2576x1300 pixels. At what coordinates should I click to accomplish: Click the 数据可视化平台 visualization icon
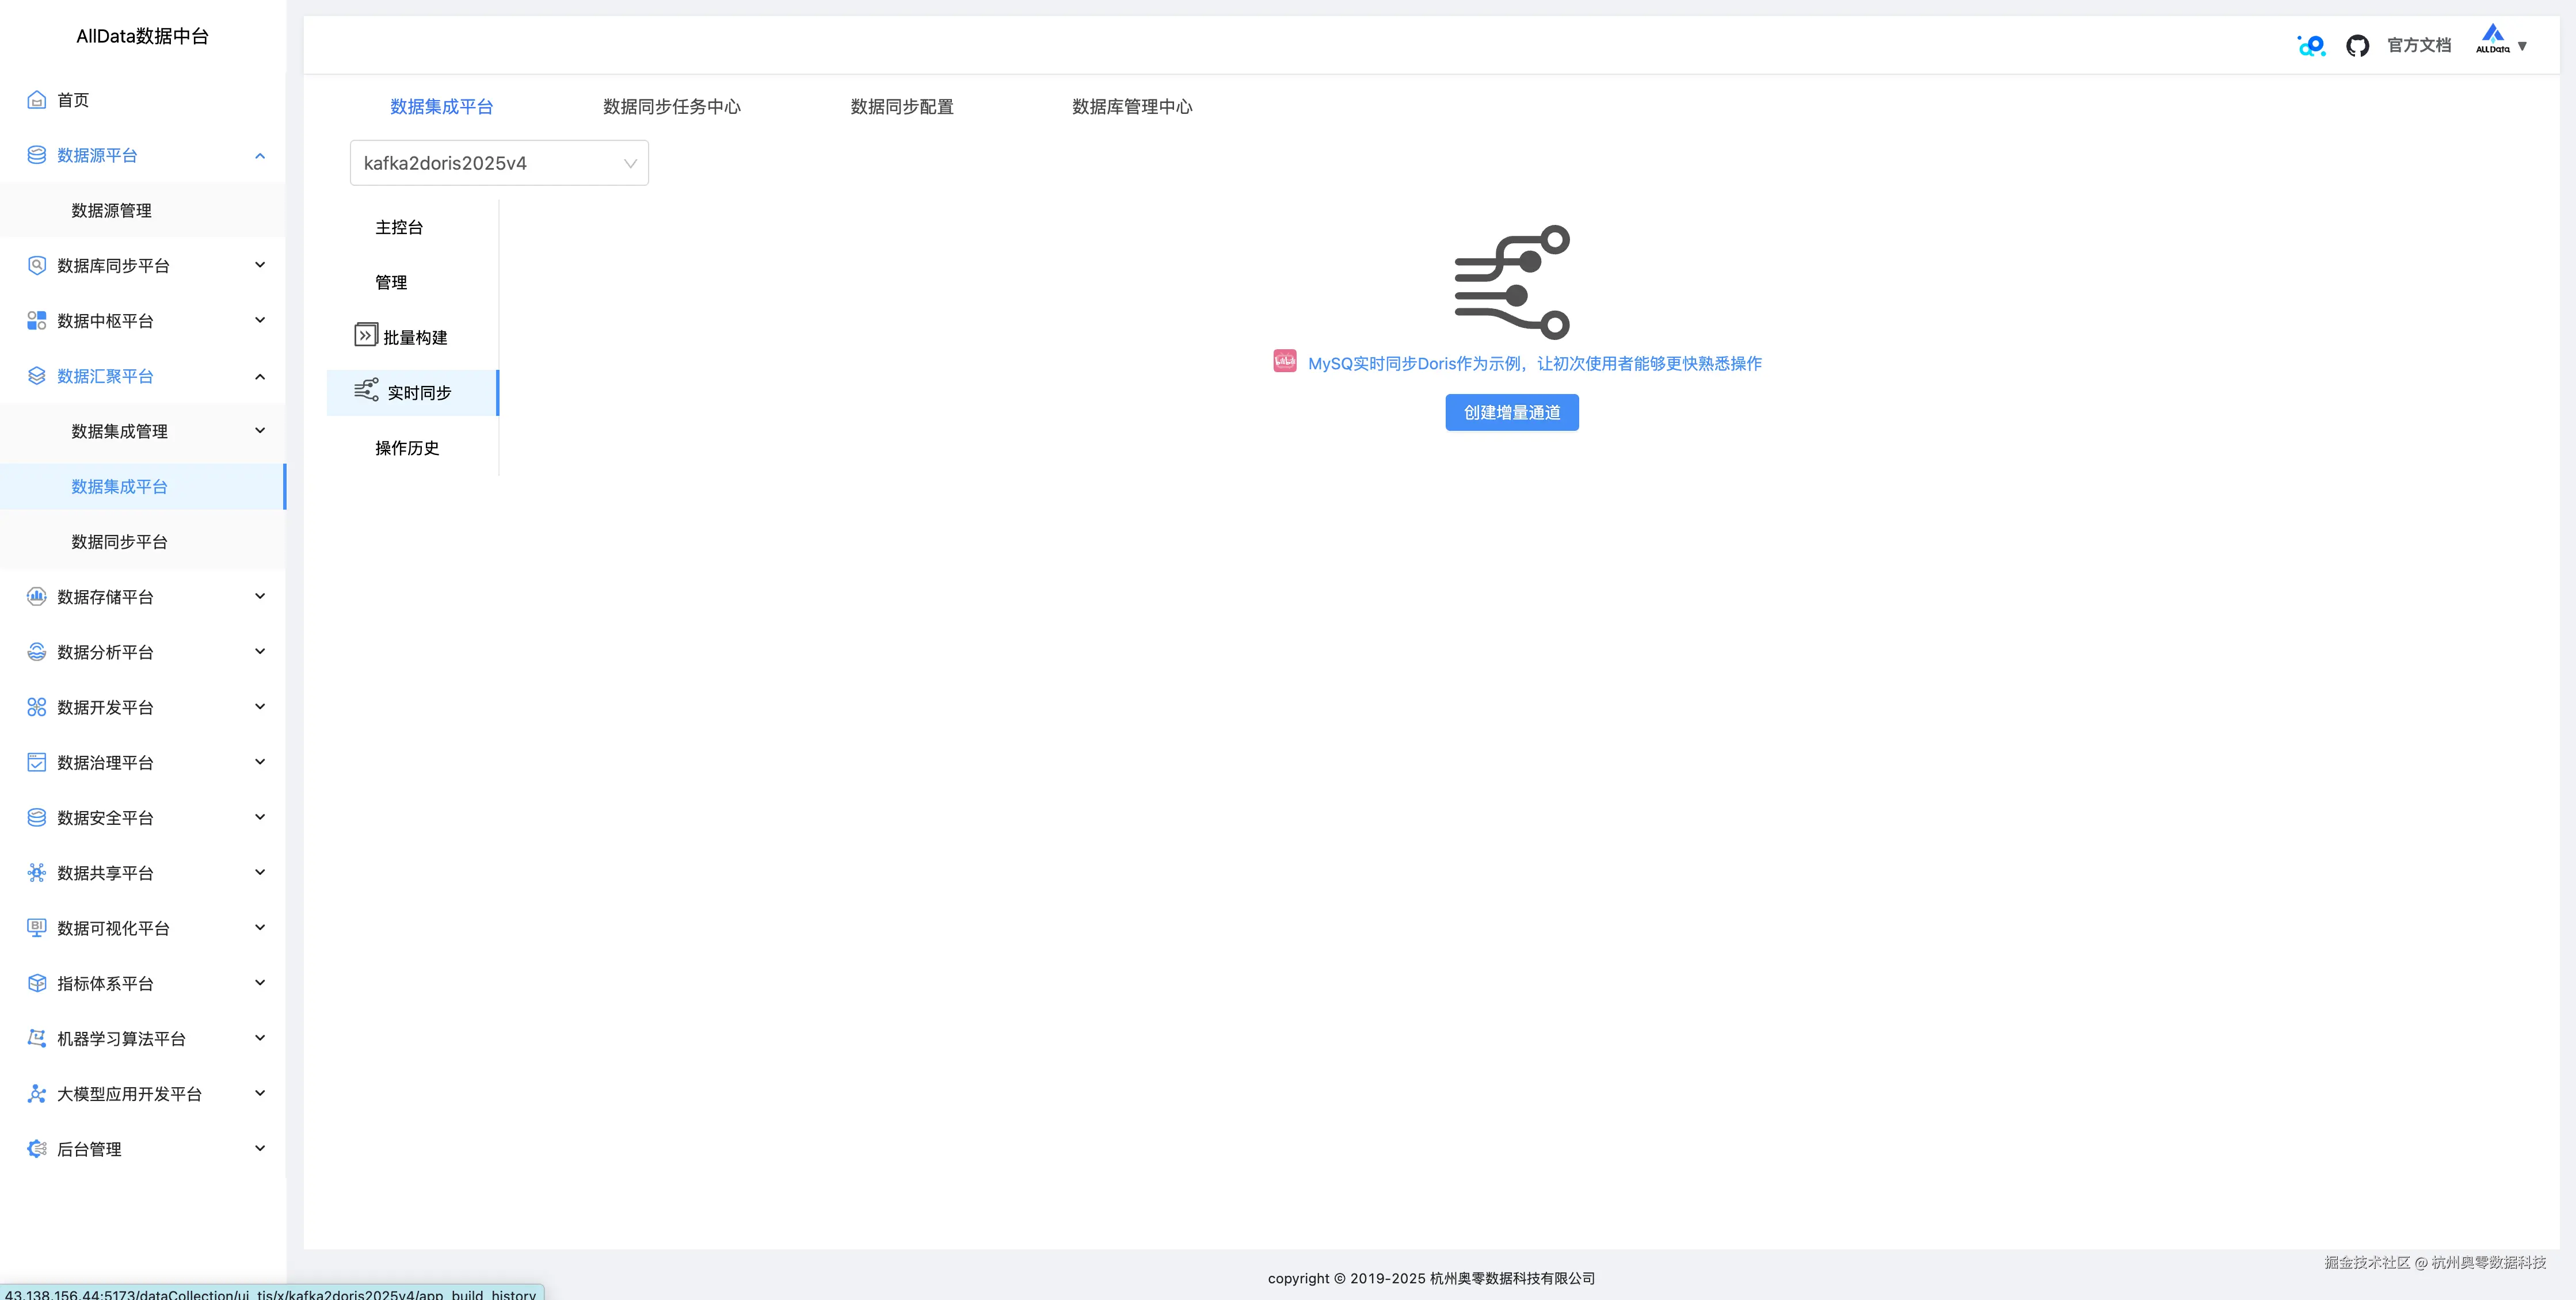coord(36,927)
